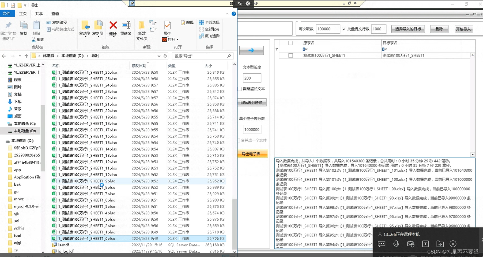Click the chat bubble icon on remote toolbar
The image size is (483, 257).
pos(382,244)
